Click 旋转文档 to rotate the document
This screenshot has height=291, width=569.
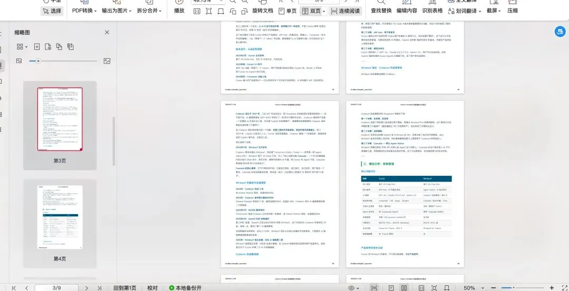coord(263,11)
